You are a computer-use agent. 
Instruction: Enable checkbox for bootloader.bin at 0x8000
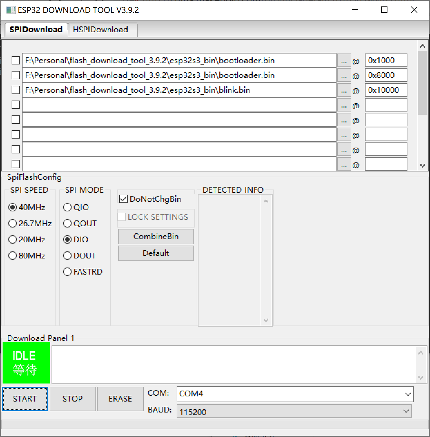click(x=16, y=75)
